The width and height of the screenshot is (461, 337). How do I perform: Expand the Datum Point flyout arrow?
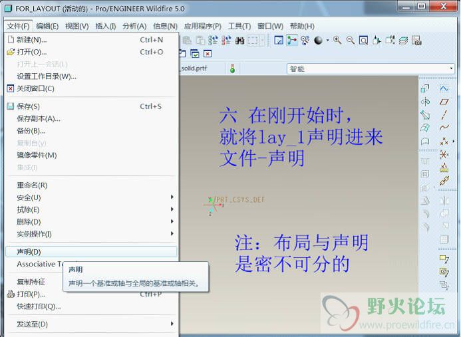[x=453, y=142]
